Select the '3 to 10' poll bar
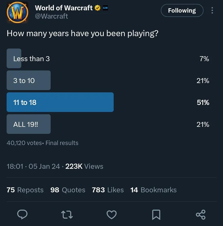This screenshot has height=226, width=223. tap(108, 80)
